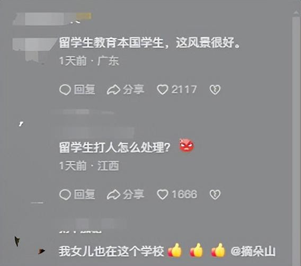The width and height of the screenshot is (301, 266).
Task: Click the comment 留学生教育本国学生
Action: 149,42
